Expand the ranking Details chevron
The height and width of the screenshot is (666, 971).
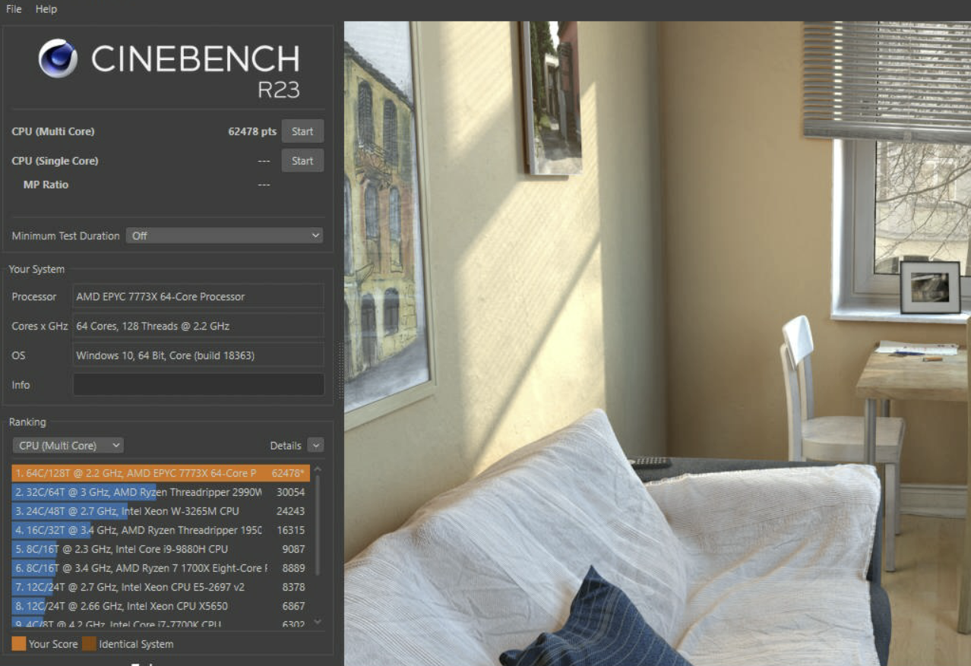click(316, 446)
